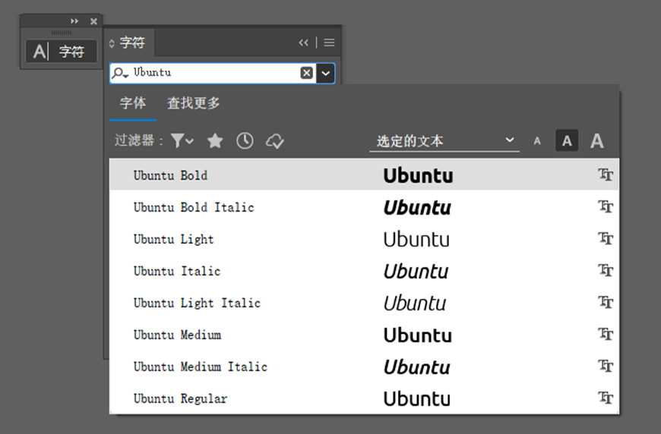
Task: Click TrueType icon on Ubuntu Regular row
Action: tap(606, 398)
